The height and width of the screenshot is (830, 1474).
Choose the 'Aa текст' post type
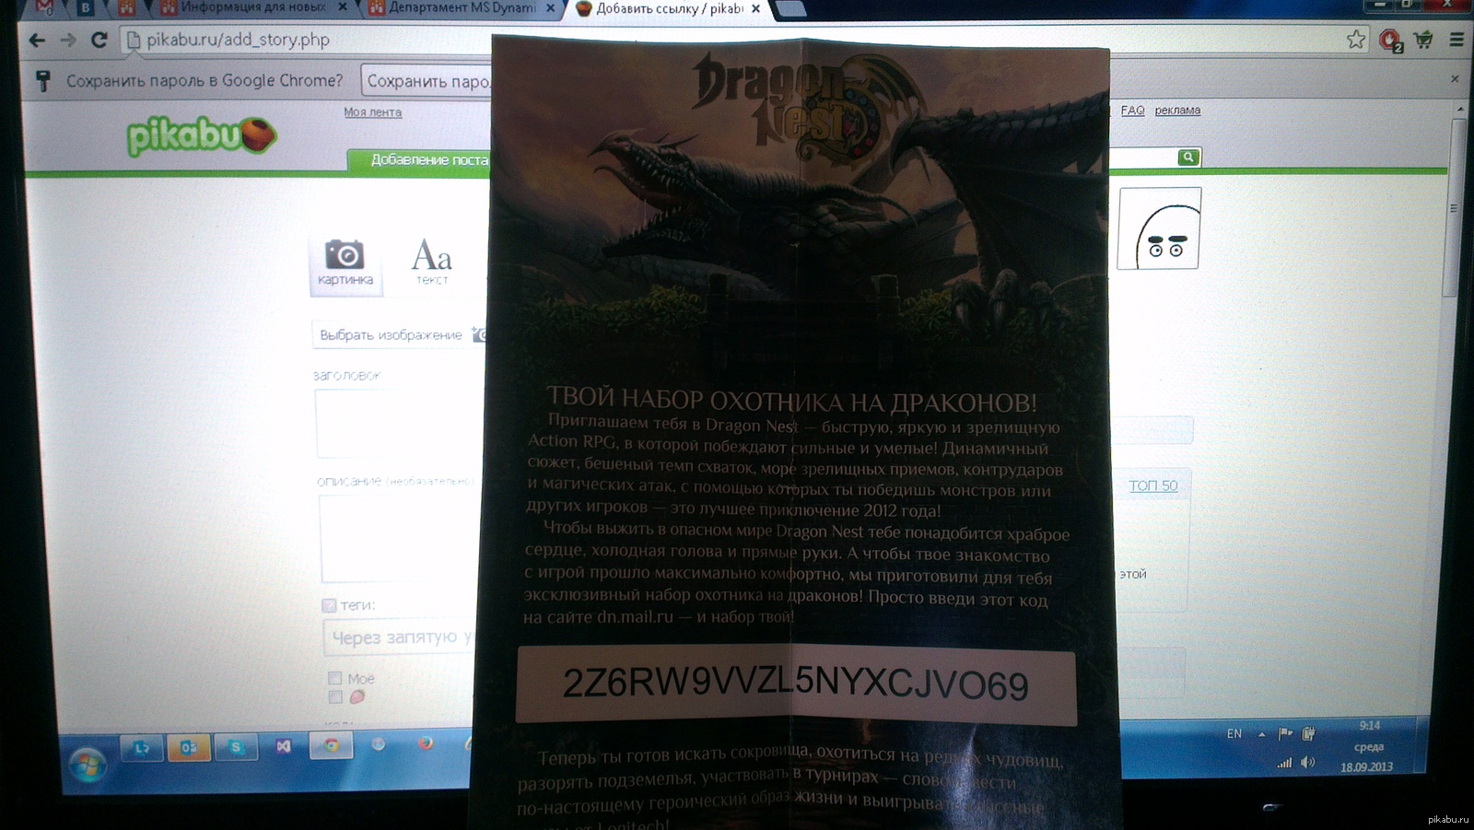431,262
